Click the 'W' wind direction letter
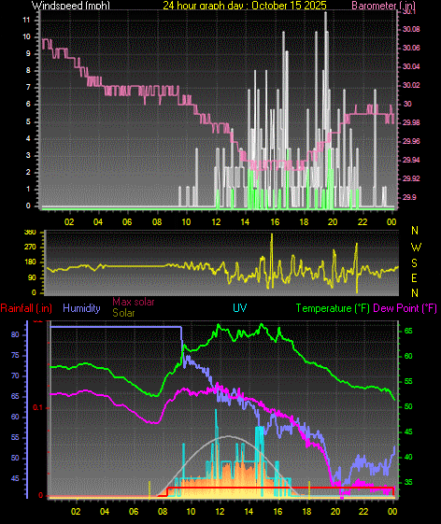This screenshot has height=524, width=441. 416,248
